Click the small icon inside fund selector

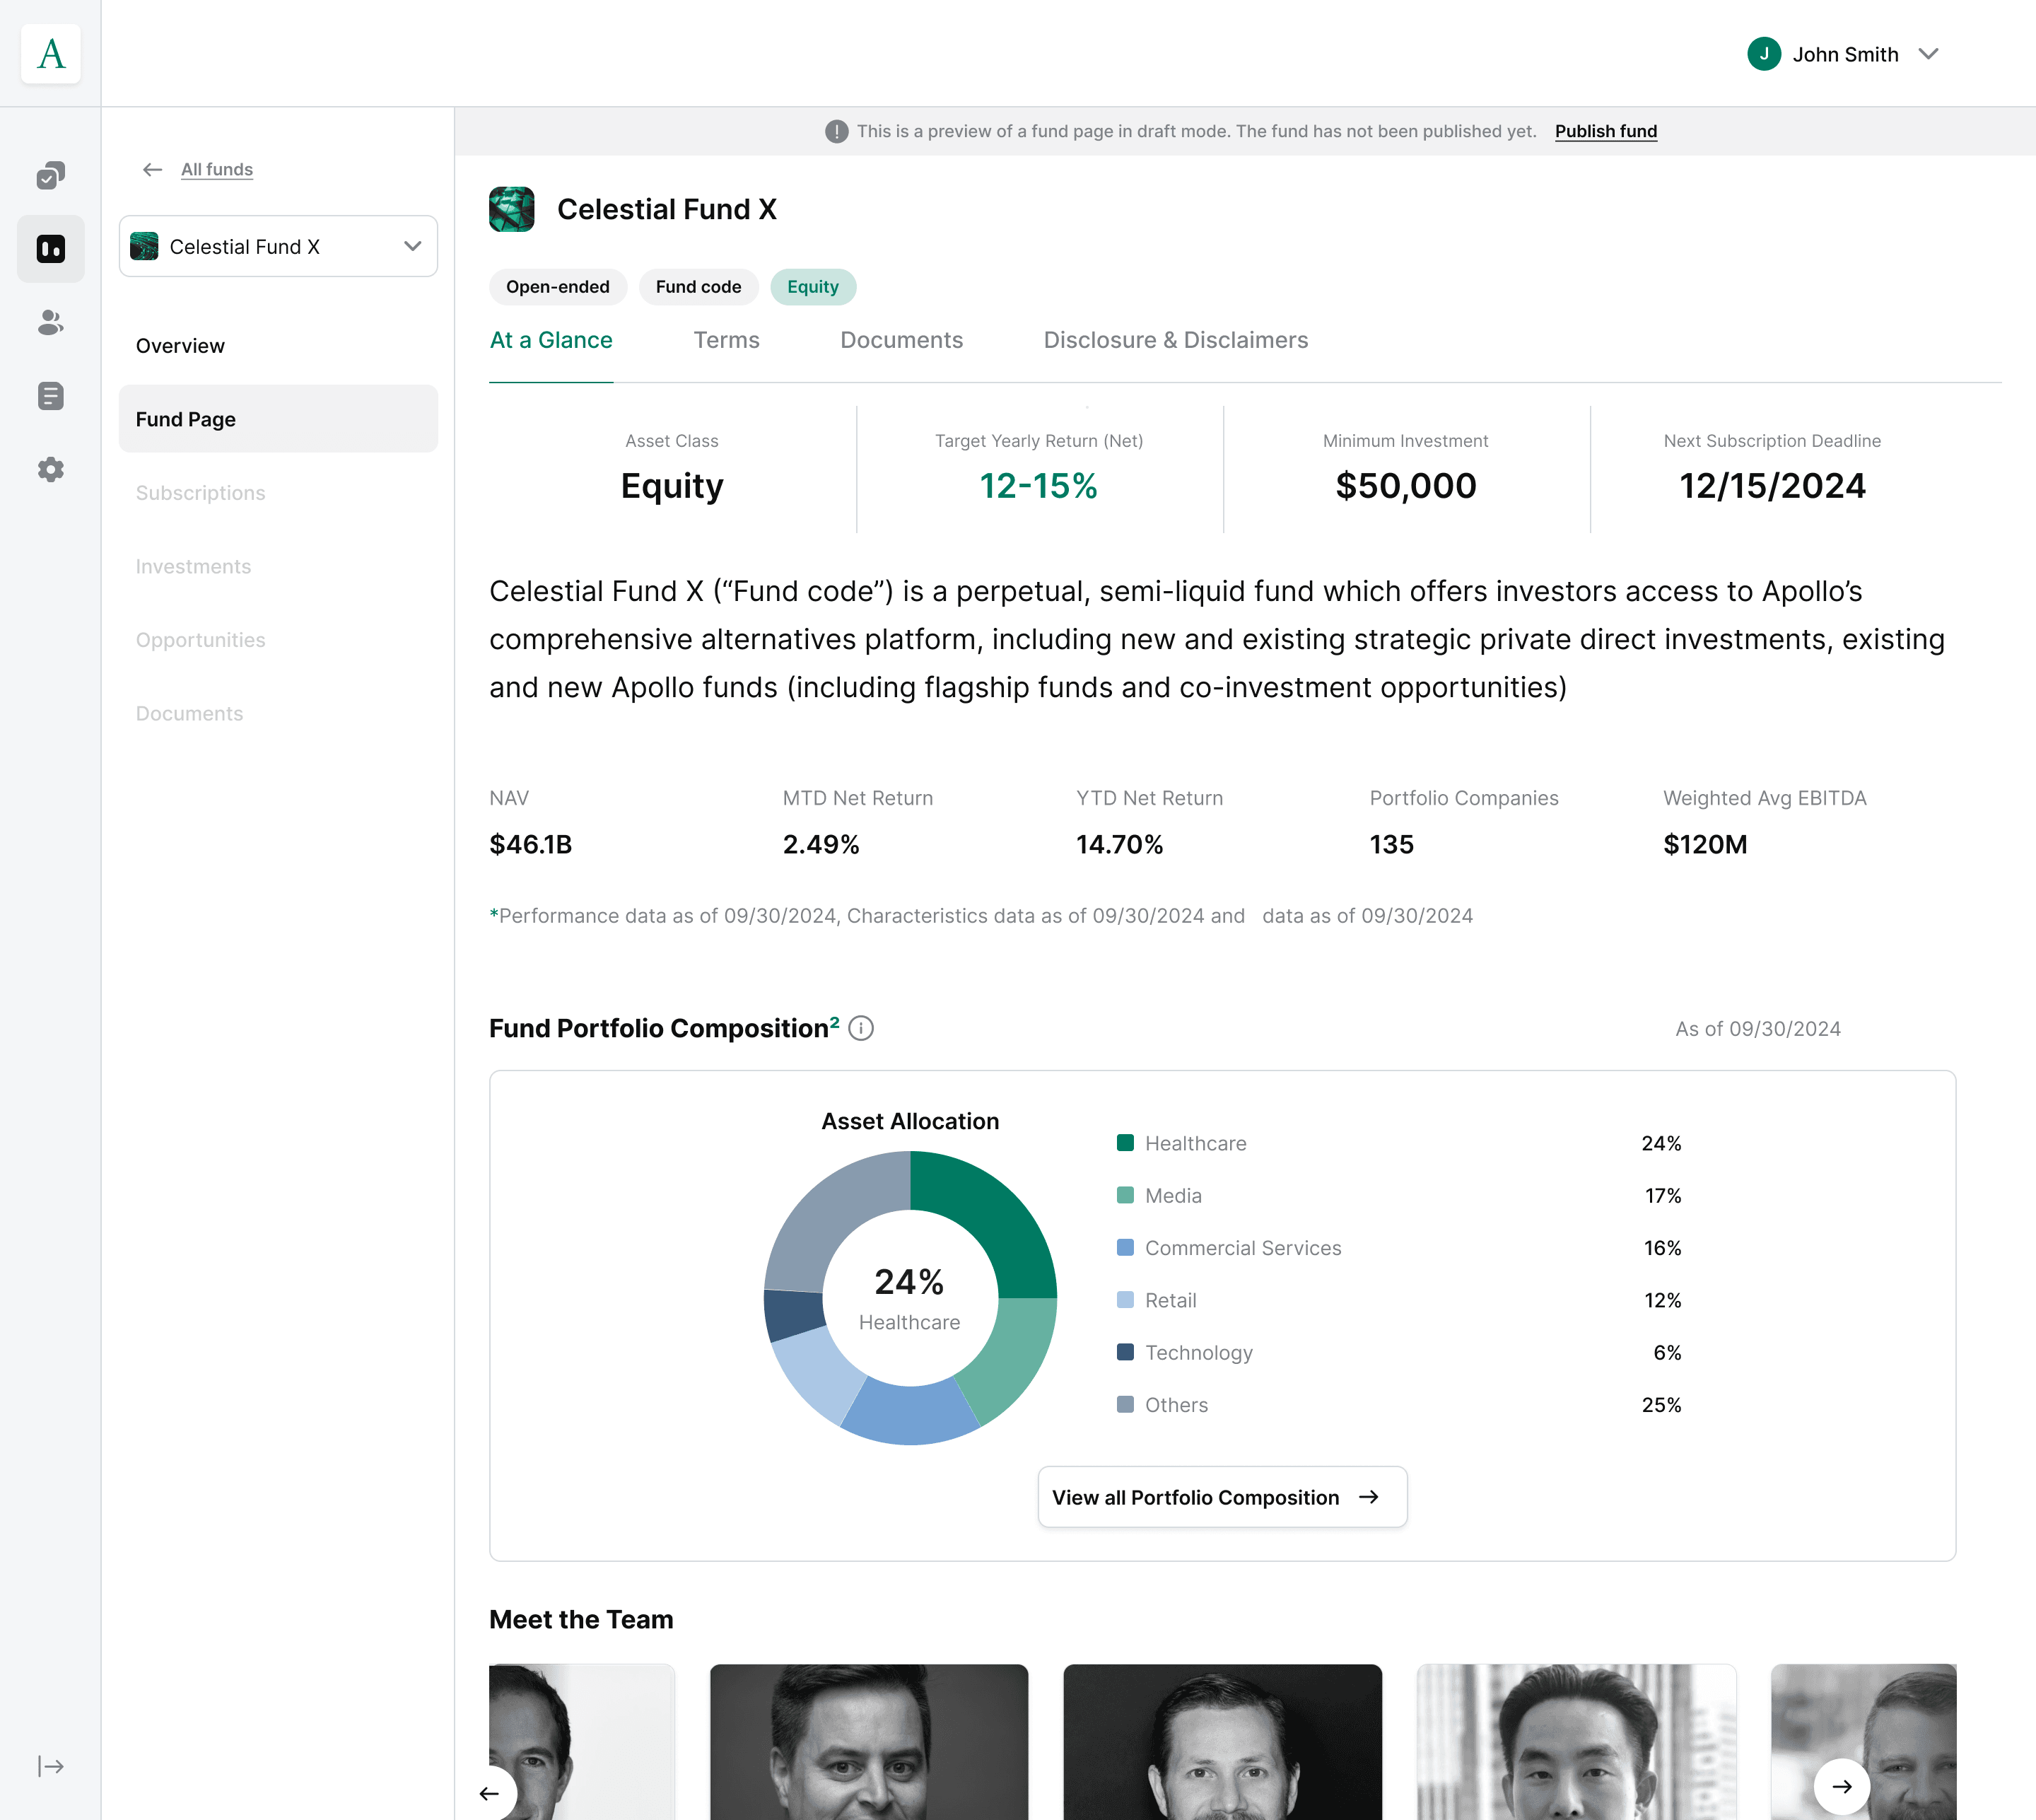click(144, 246)
